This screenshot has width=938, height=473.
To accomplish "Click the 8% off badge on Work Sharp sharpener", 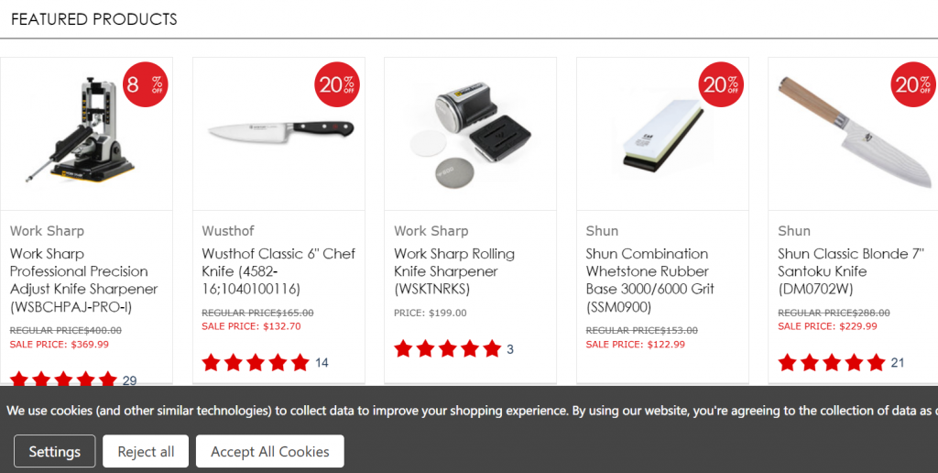I will tap(146, 84).
